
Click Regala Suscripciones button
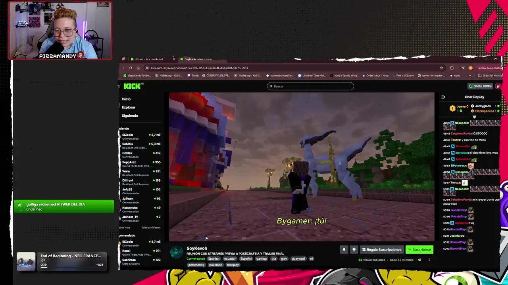point(382,250)
